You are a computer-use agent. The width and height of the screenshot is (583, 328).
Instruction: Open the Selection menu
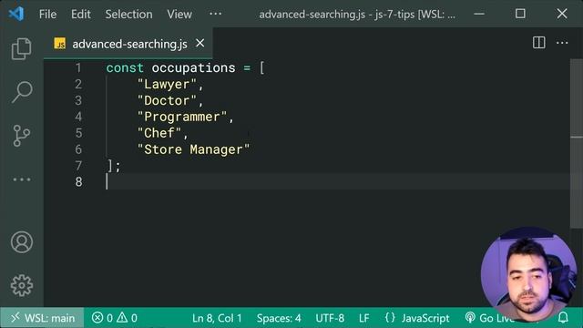point(128,15)
